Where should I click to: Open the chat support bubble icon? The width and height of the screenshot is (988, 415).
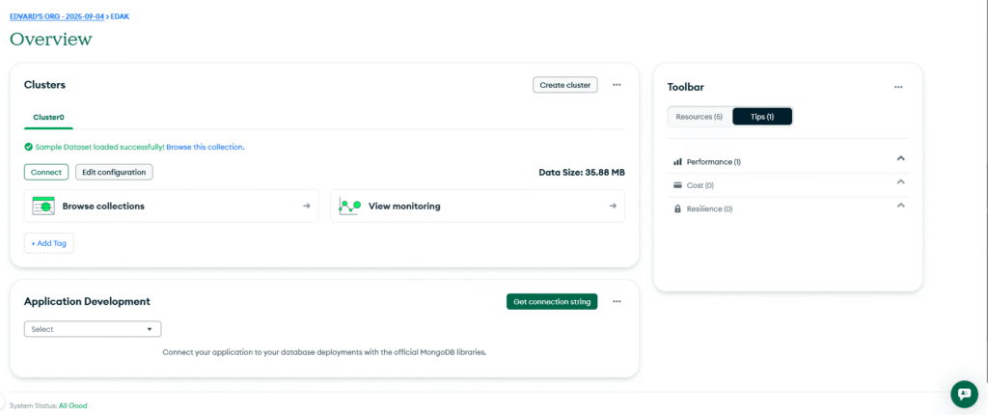(x=964, y=393)
